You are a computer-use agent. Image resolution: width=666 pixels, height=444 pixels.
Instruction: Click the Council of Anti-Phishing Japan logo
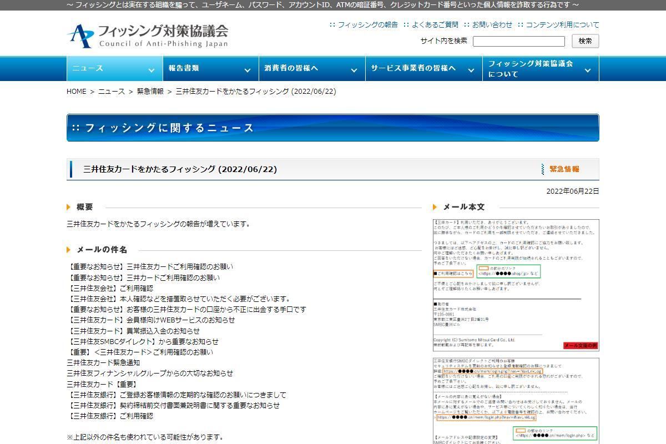[148, 36]
